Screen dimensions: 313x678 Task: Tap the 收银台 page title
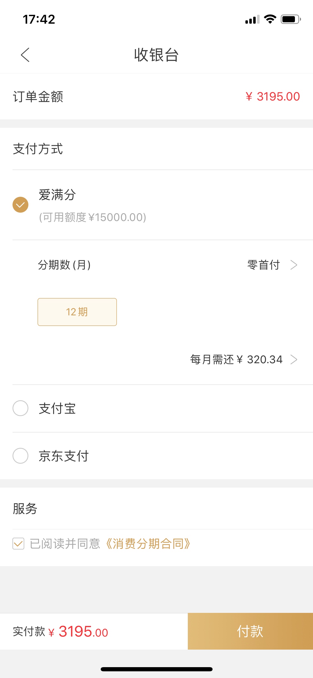coord(156,55)
